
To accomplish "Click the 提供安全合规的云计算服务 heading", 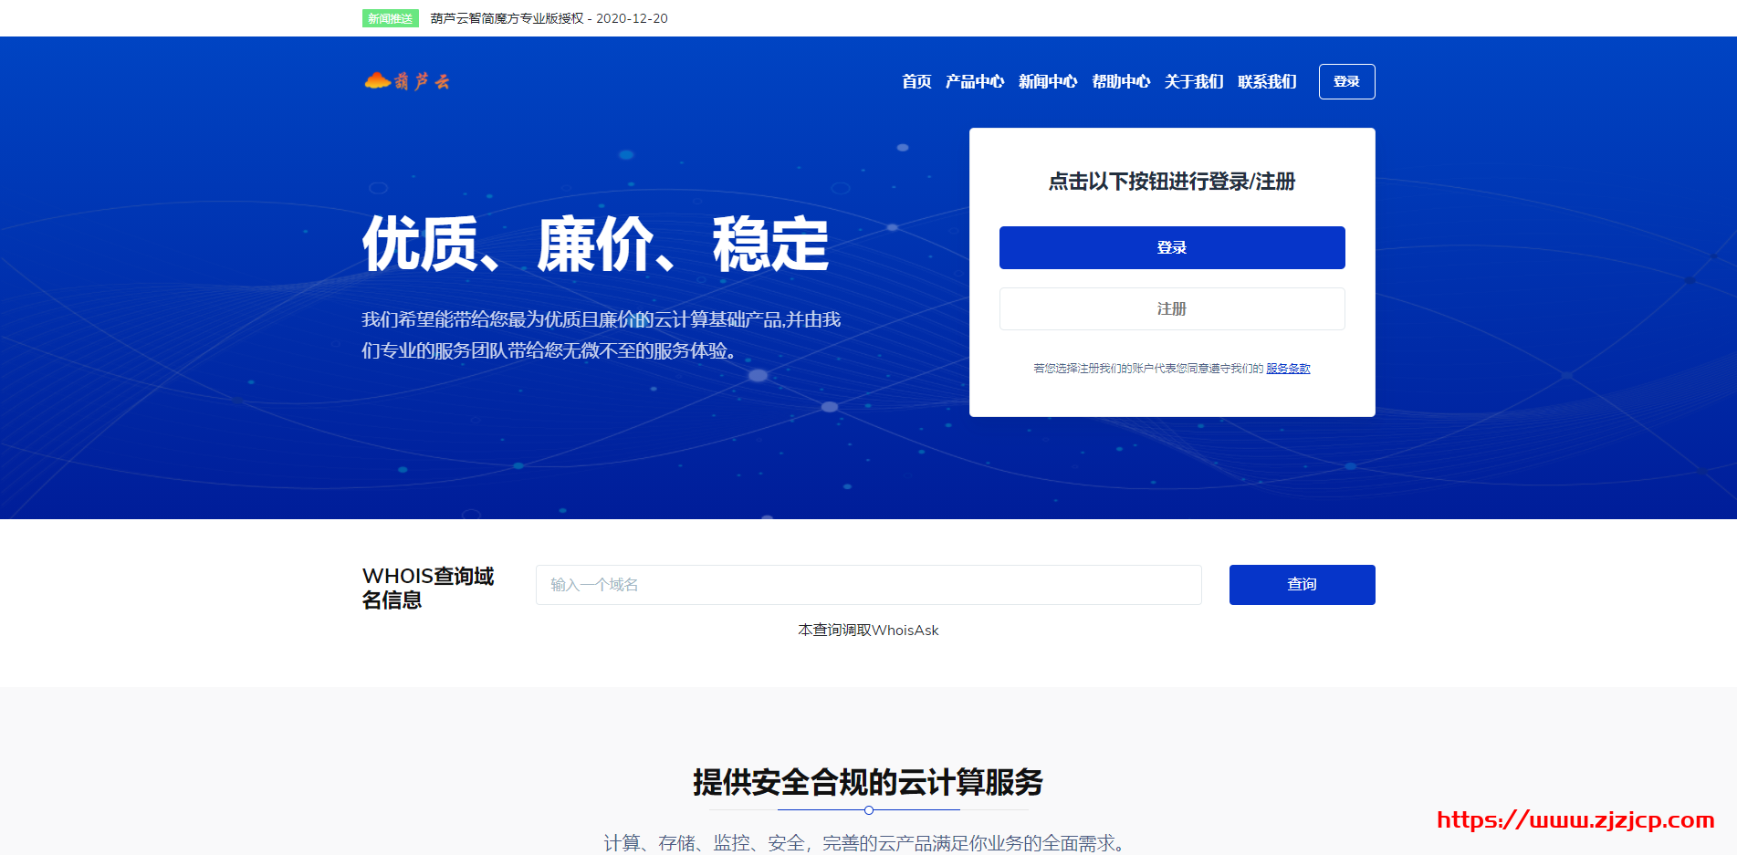I will click(868, 782).
